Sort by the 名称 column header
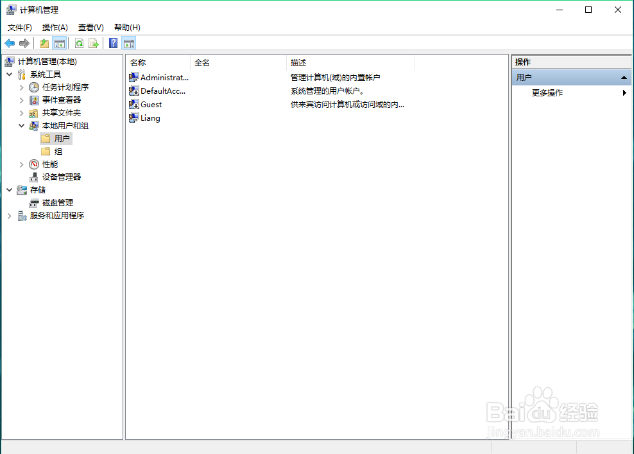634x454 pixels. point(158,63)
